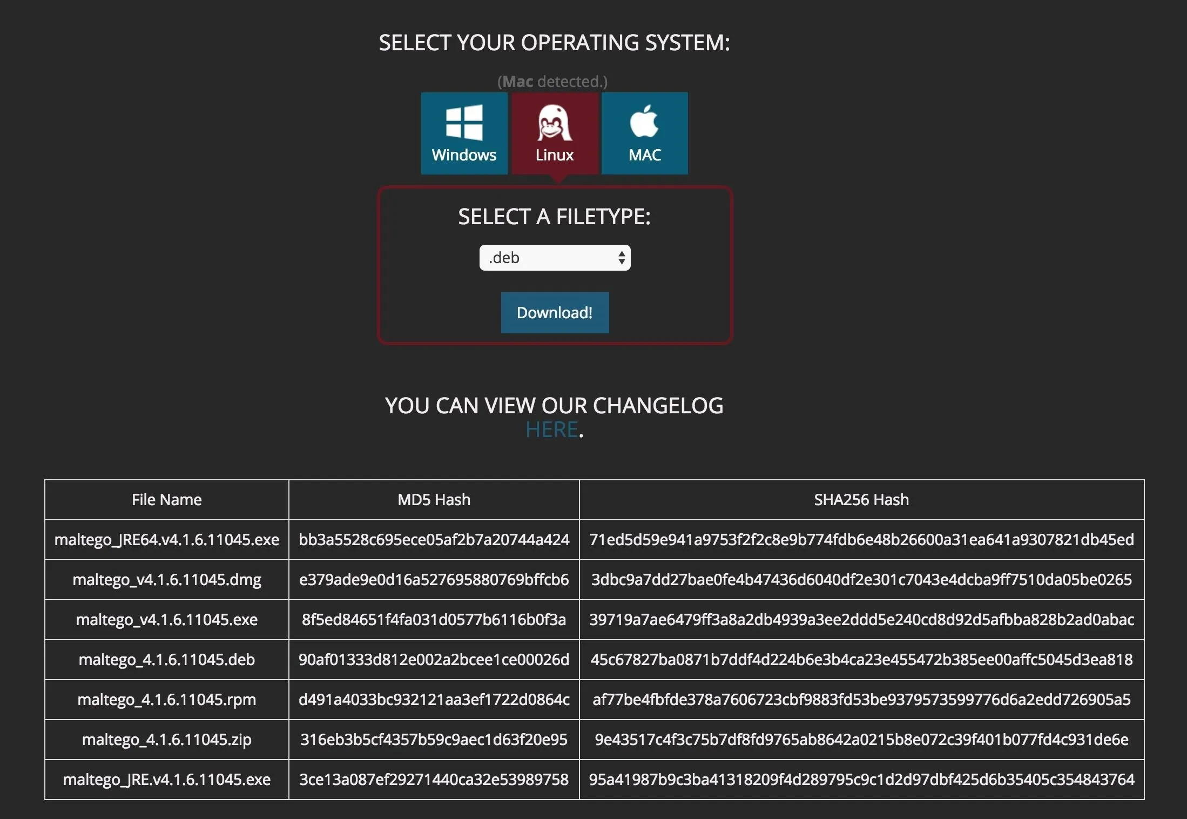Click SHA256 hash starting with 9e43517c4f3c
Screen dimensions: 1187x819
pos(861,740)
